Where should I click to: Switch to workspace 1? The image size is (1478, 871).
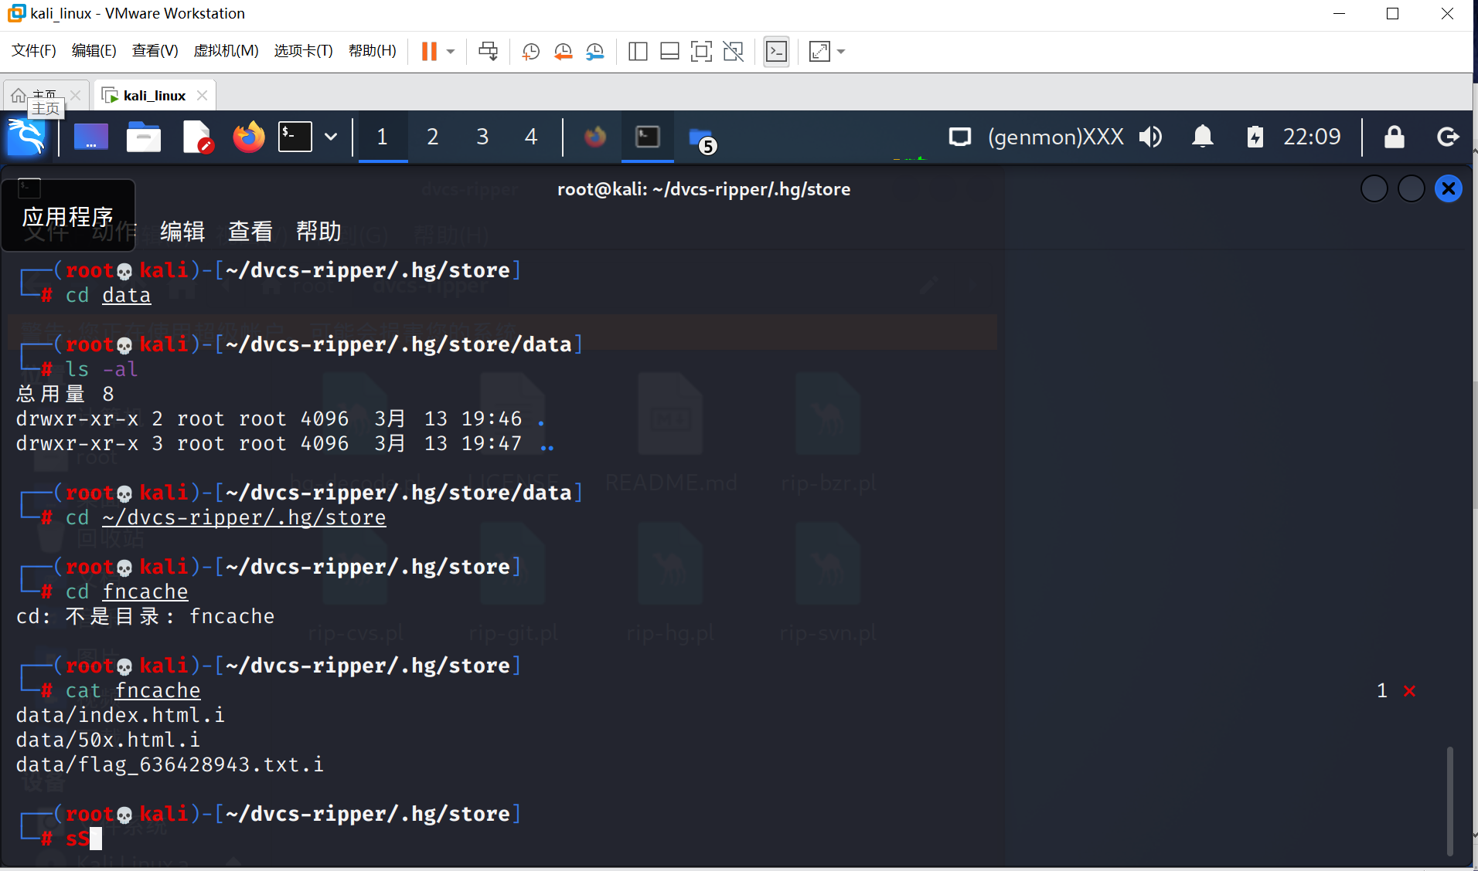(382, 137)
